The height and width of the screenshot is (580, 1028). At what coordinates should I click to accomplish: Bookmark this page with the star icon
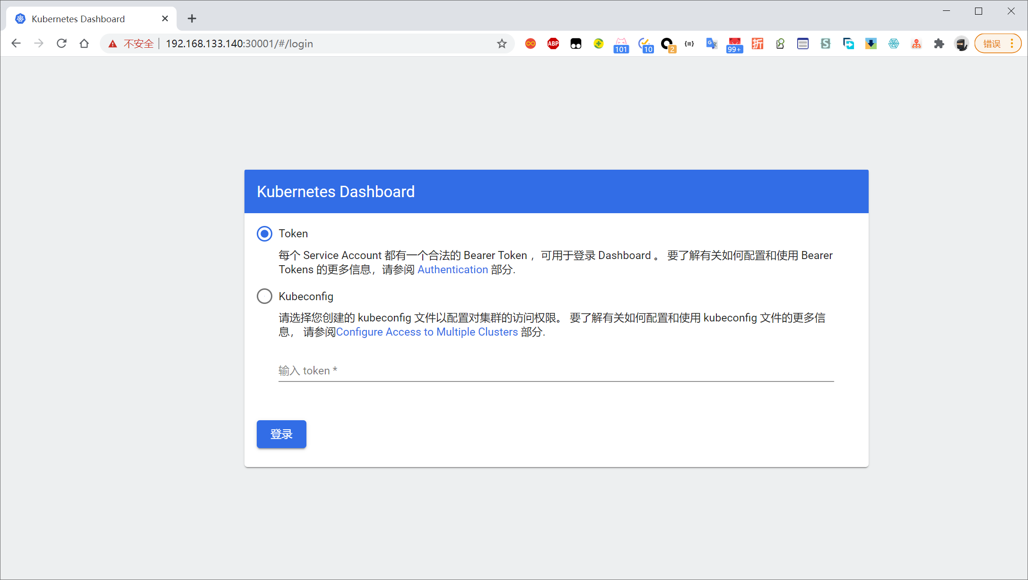pyautogui.click(x=502, y=44)
